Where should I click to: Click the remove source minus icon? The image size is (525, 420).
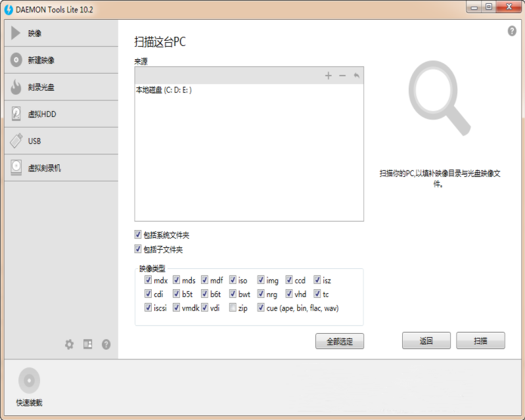pos(342,76)
